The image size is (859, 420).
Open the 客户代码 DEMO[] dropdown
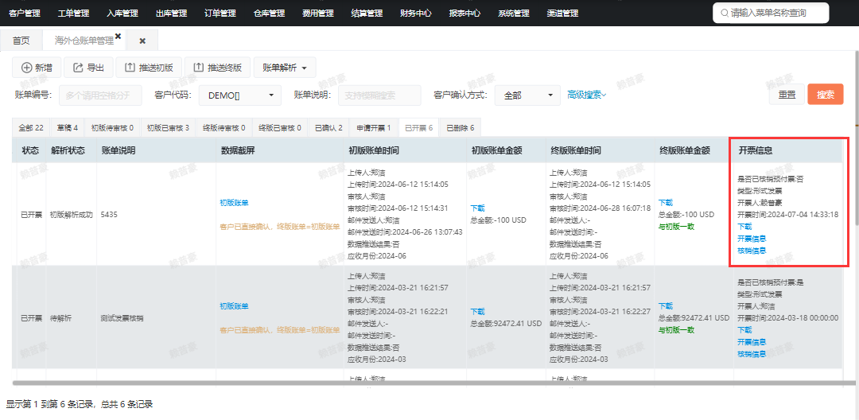click(x=240, y=95)
